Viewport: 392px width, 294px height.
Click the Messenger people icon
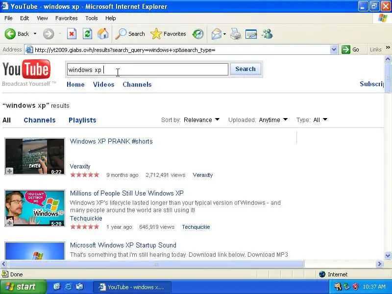pos(267,34)
